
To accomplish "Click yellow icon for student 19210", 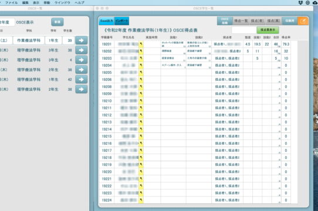I will [x=141, y=101].
